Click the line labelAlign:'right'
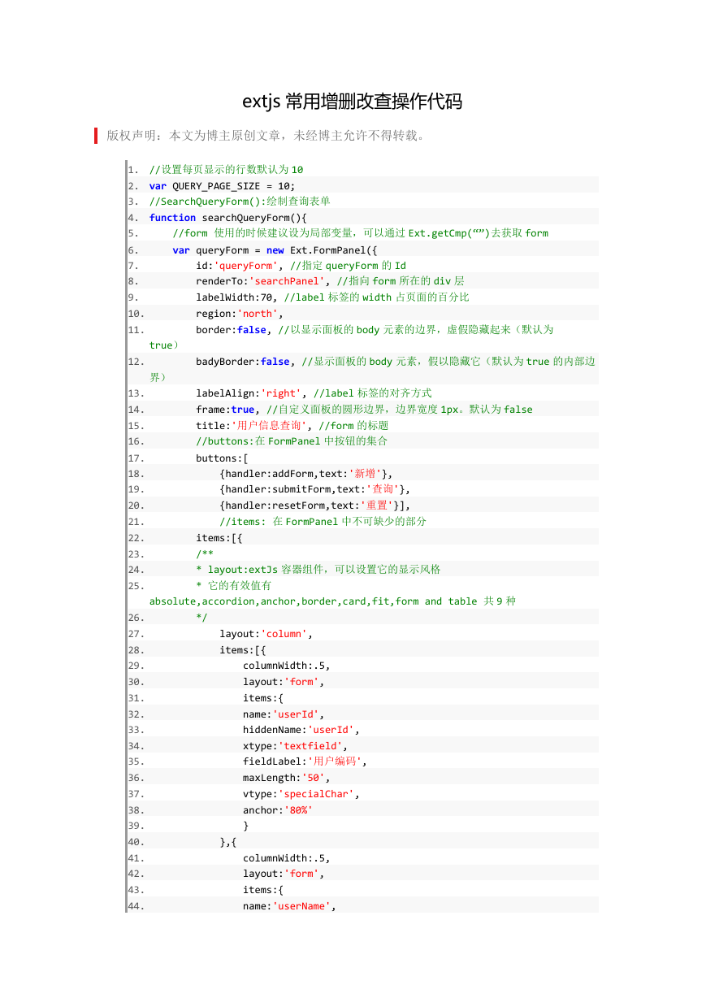Viewport: 706px width, 998px height. (x=314, y=393)
